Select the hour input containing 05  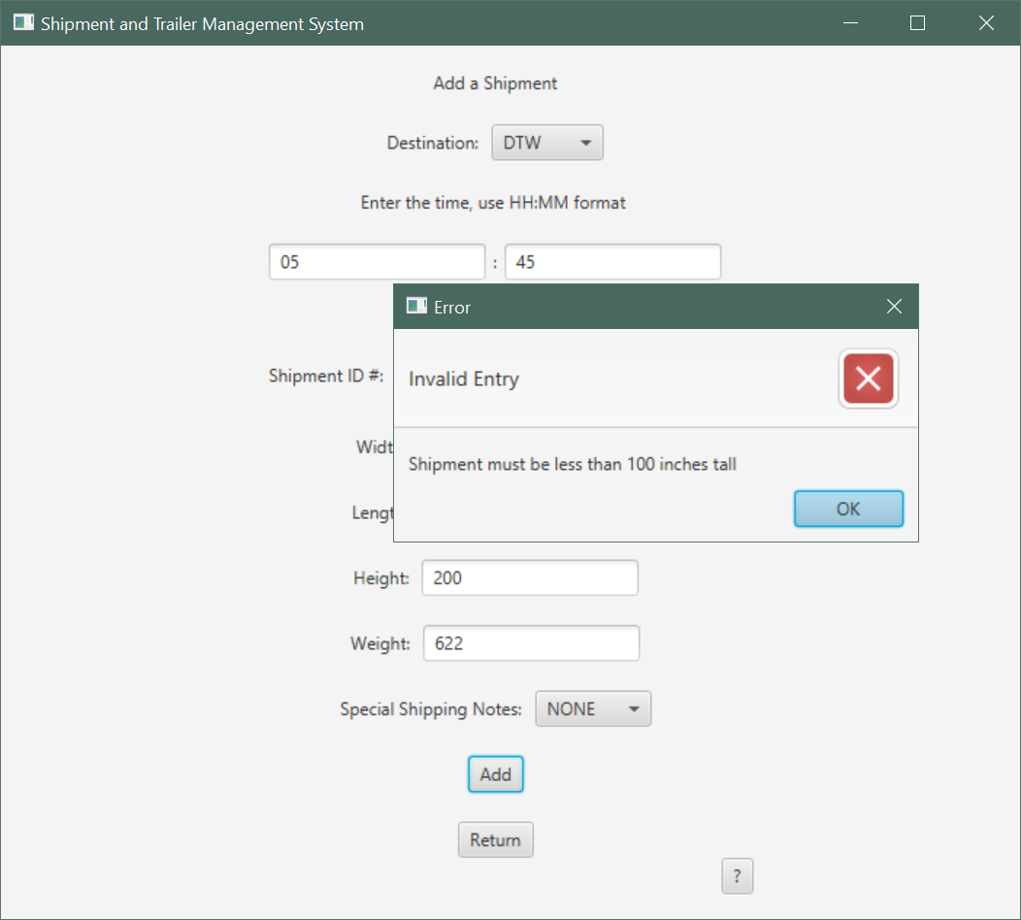[377, 261]
